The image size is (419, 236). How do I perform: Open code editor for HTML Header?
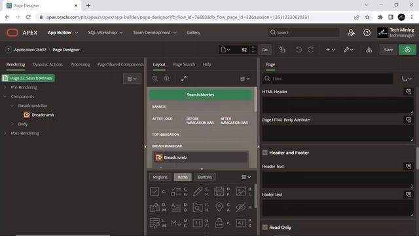409,92
